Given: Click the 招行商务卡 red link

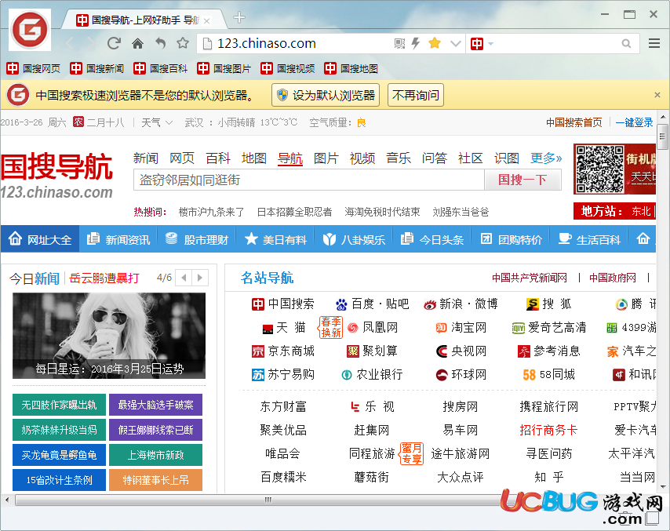Looking at the screenshot, I should 548,430.
